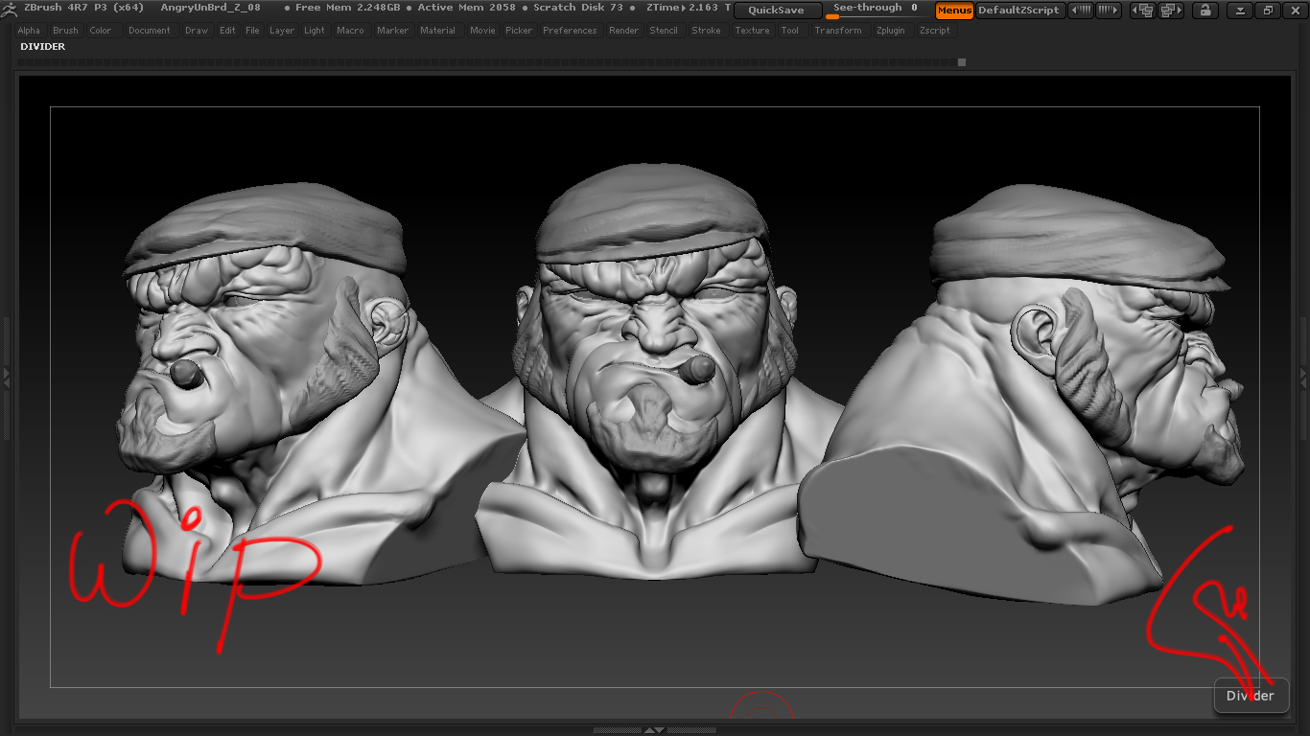
Task: Open the Picker menu
Action: coord(519,31)
